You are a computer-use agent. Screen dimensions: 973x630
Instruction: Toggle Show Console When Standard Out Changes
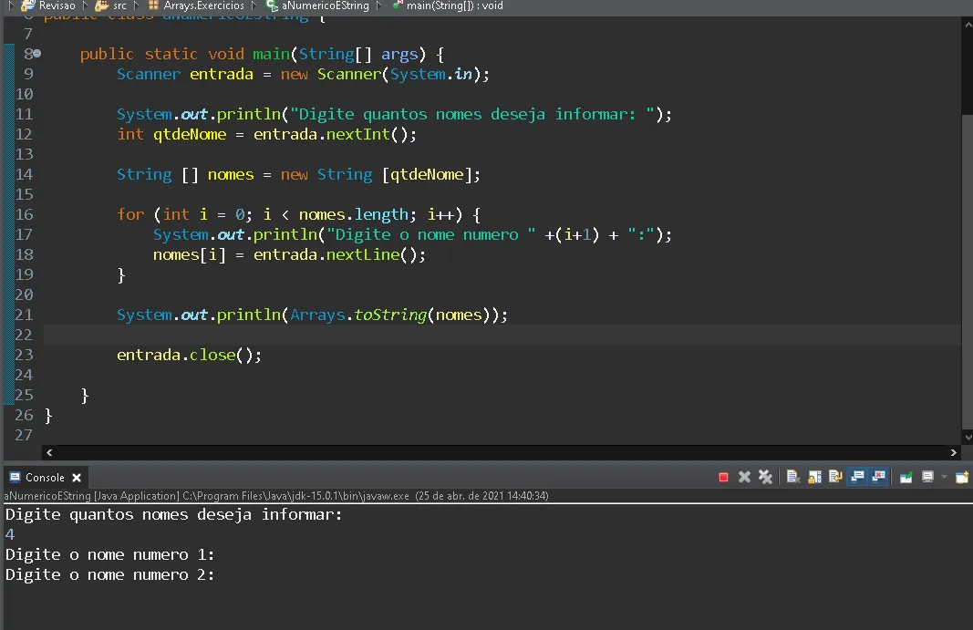[x=861, y=476]
